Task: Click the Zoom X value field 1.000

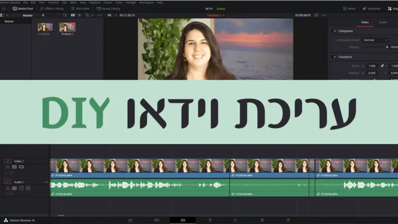Action: 372,66
